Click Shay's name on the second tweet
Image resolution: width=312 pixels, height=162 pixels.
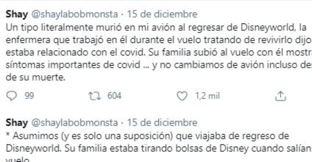[15, 122]
